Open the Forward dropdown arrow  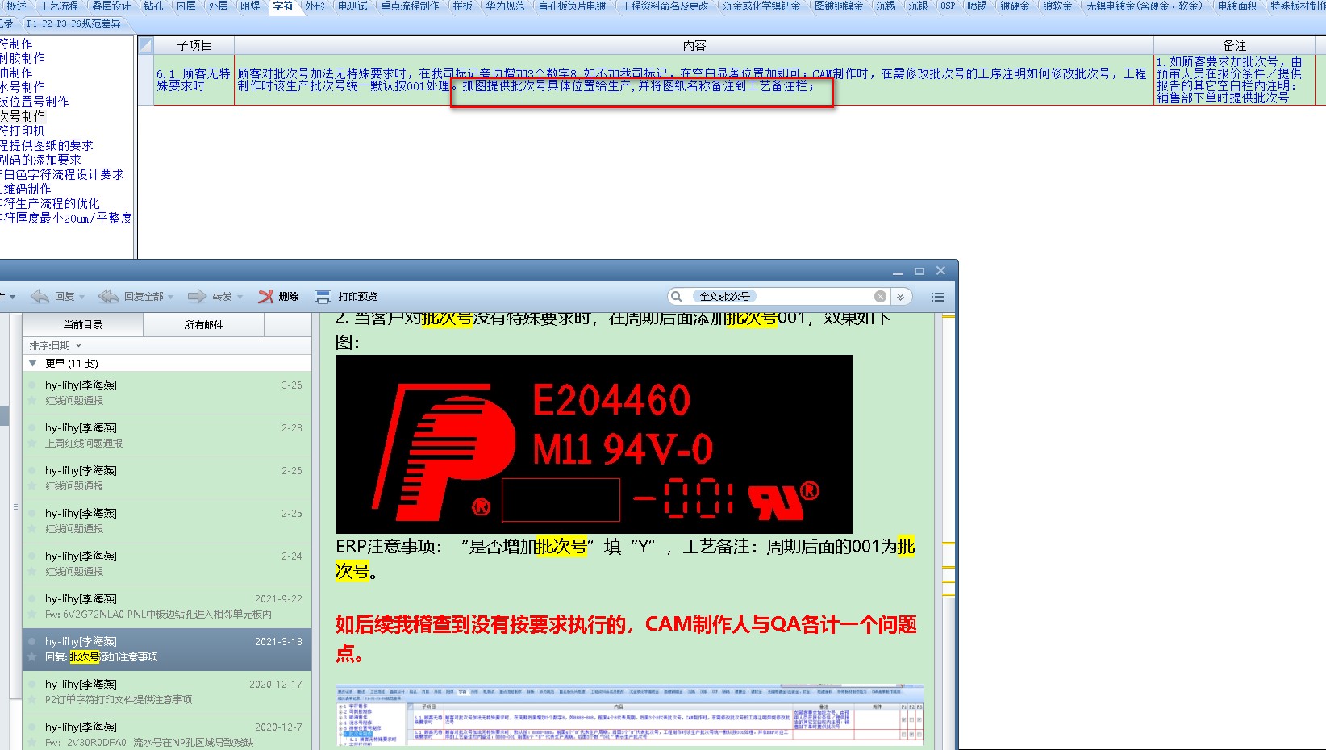(240, 298)
